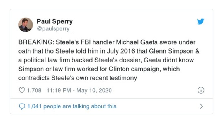Open the circled info icon
223x124 pixels.
[x=201, y=90]
